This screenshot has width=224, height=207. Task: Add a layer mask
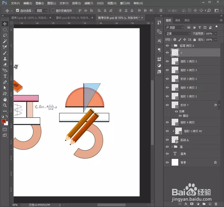point(192,204)
